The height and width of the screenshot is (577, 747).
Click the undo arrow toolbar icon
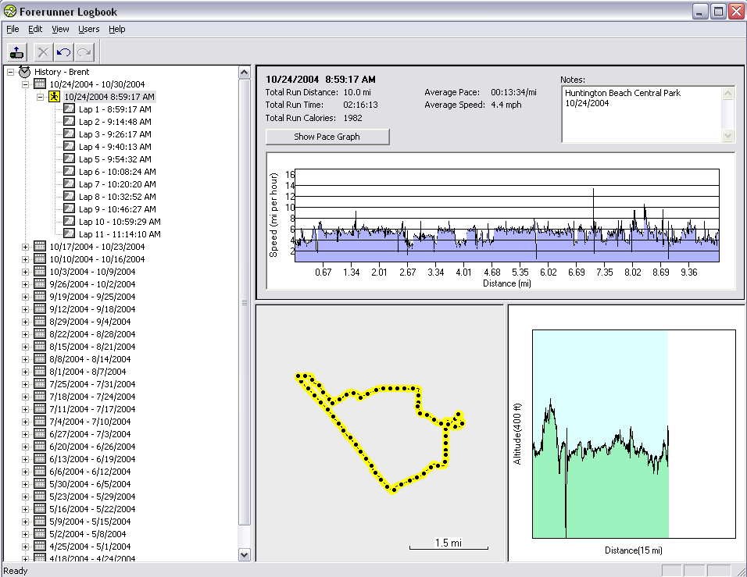(64, 52)
